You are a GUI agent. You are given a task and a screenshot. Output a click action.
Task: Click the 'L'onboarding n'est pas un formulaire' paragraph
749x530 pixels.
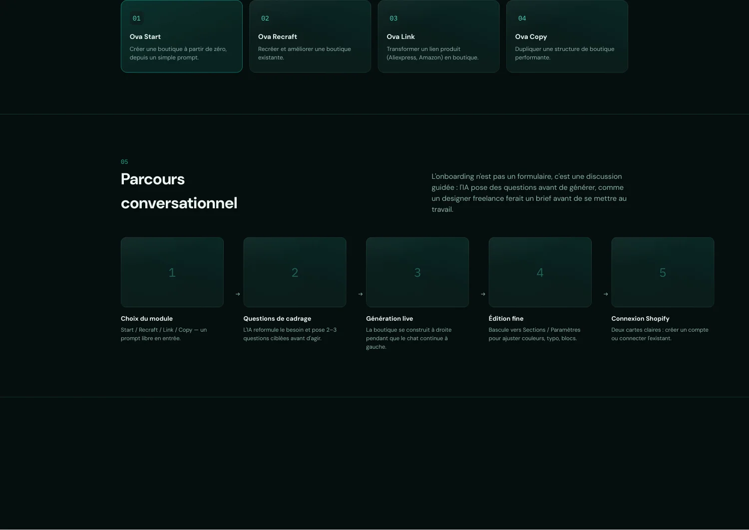click(529, 193)
